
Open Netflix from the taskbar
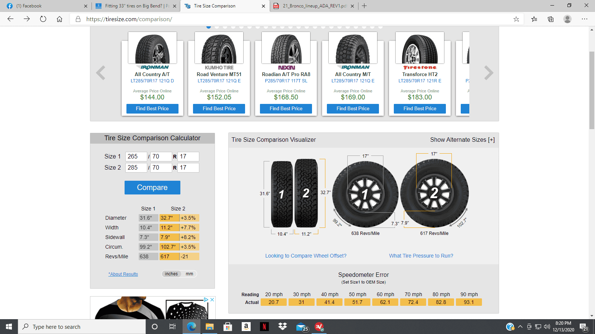pos(264,327)
